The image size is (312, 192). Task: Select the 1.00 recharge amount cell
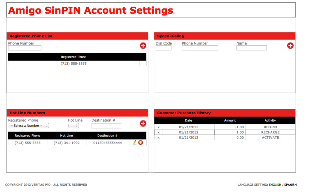click(x=230, y=132)
